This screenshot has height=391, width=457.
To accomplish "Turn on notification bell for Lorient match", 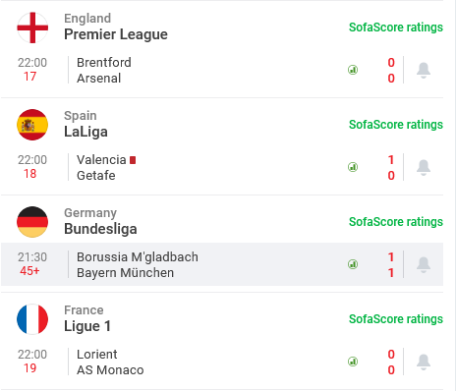I will pyautogui.click(x=424, y=362).
